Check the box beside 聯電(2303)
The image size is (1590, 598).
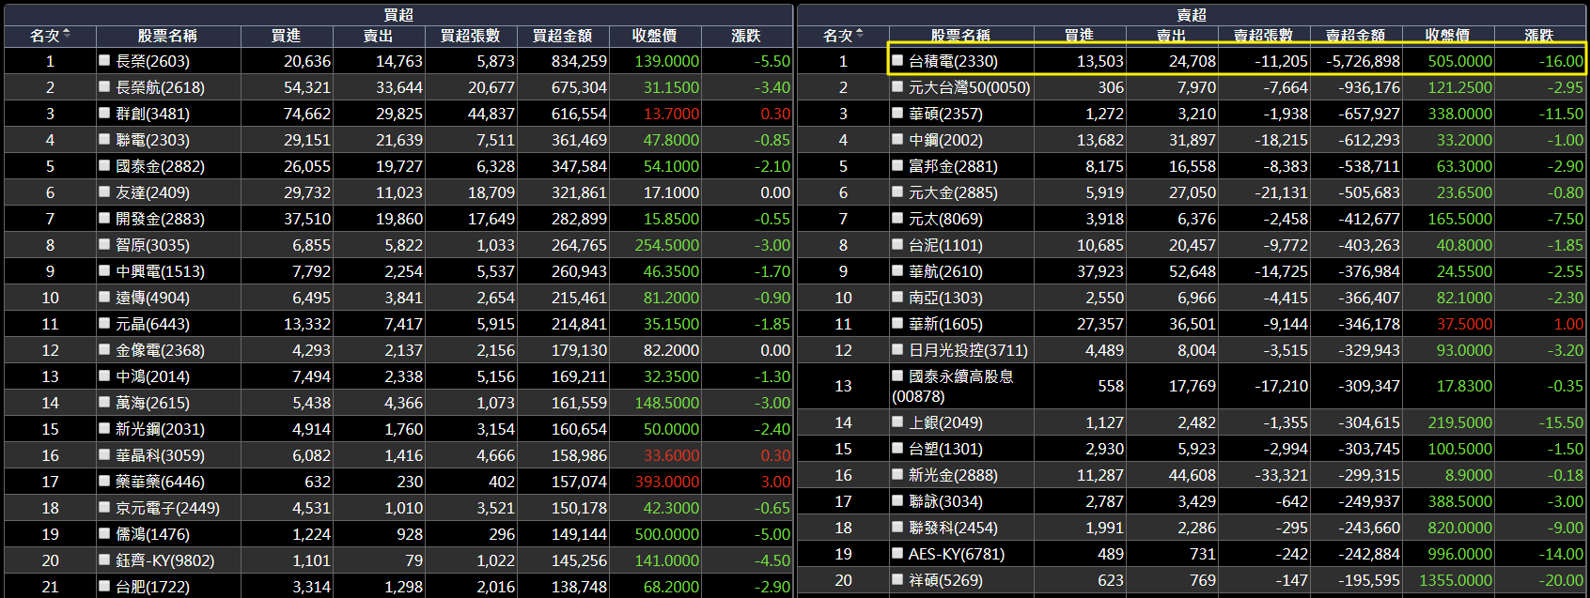coord(104,139)
